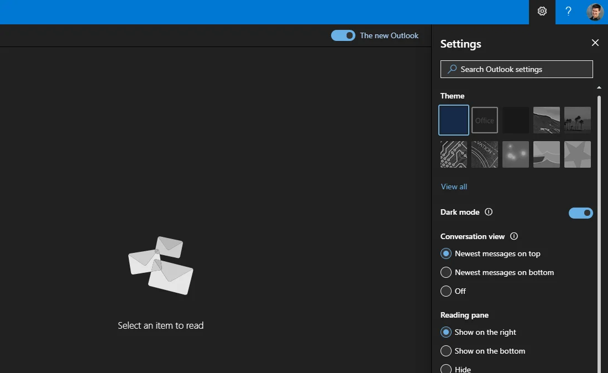Image resolution: width=608 pixels, height=373 pixels.
Task: Turn off Dark mode toggle
Action: tap(580, 213)
